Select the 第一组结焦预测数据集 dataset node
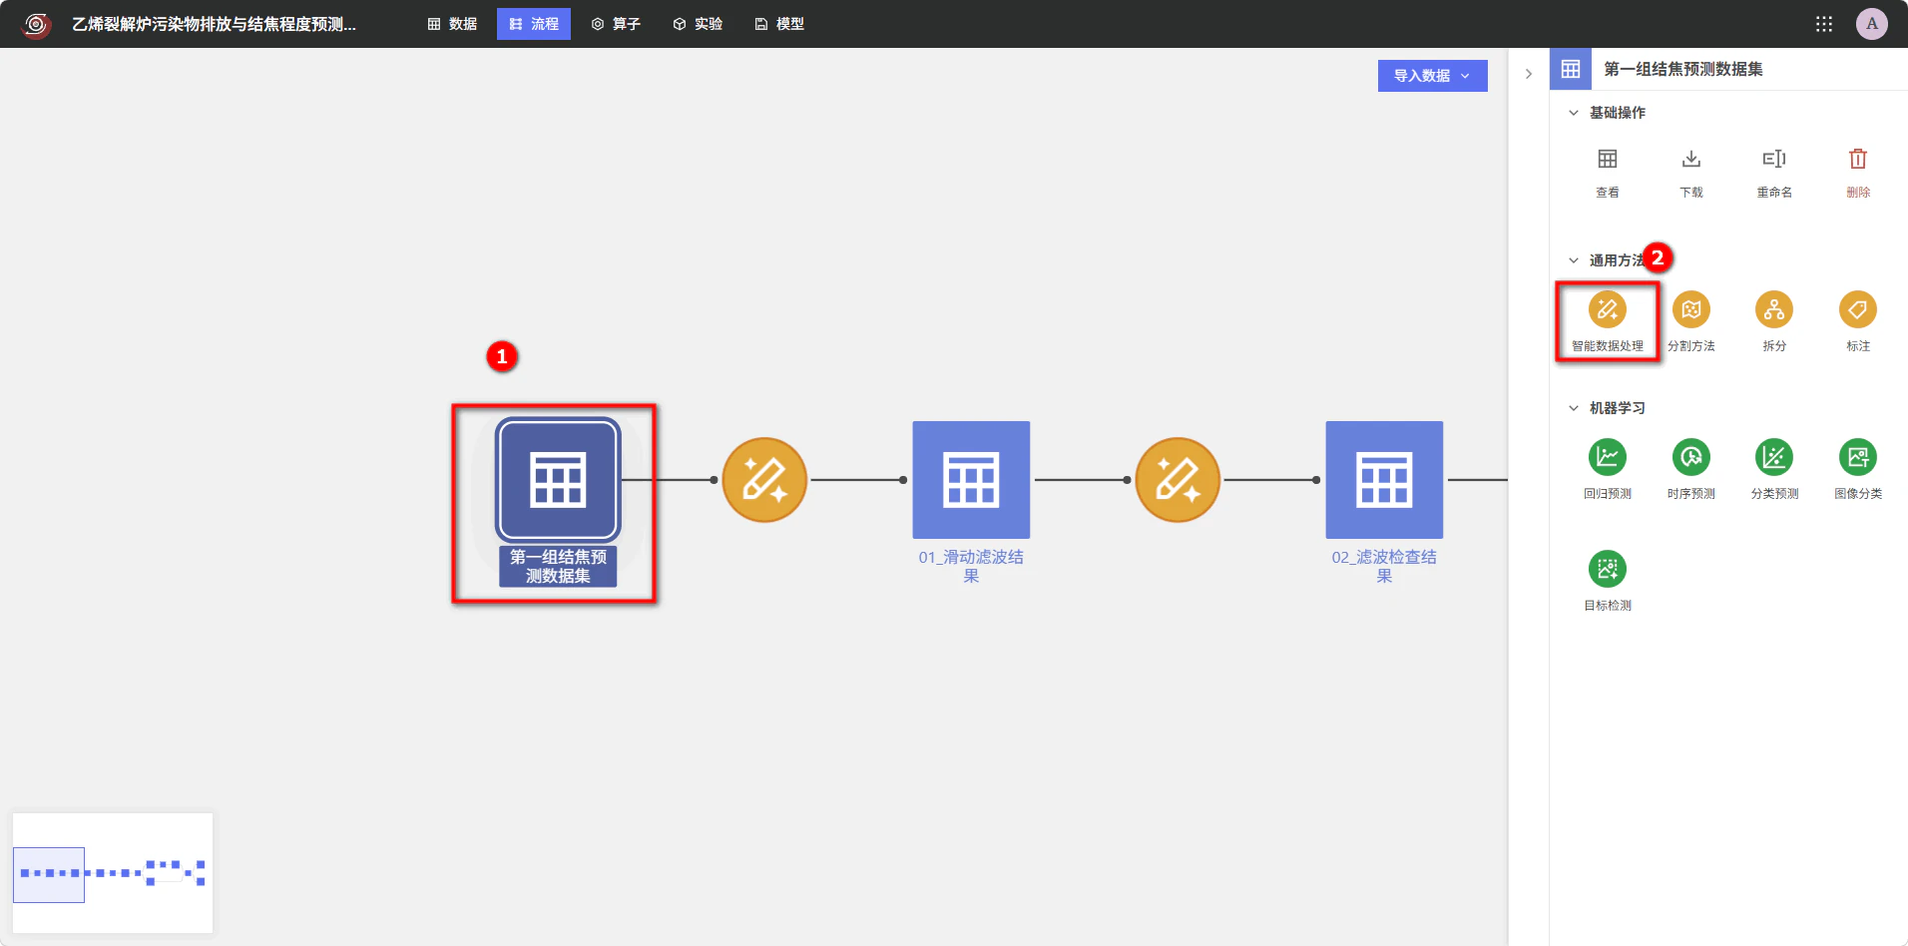Viewport: 1908px width, 946px height. [x=558, y=480]
